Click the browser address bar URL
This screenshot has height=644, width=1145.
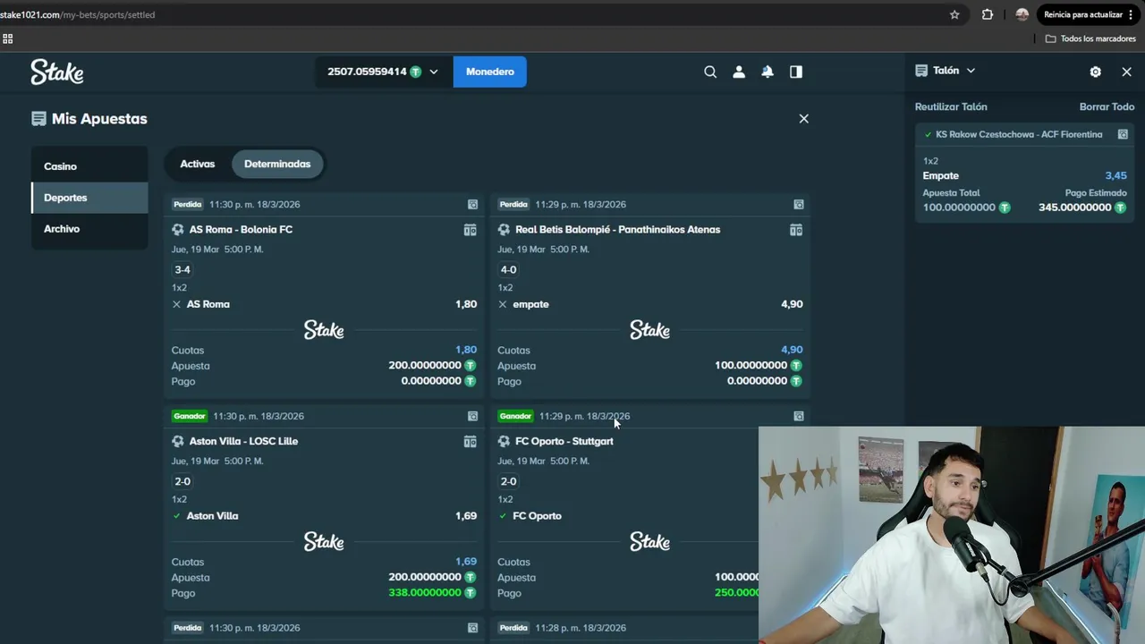[x=78, y=14]
